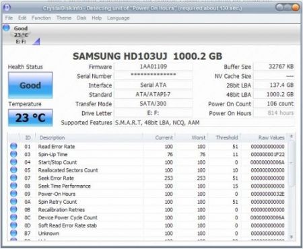Click the Good health status button

(30, 85)
